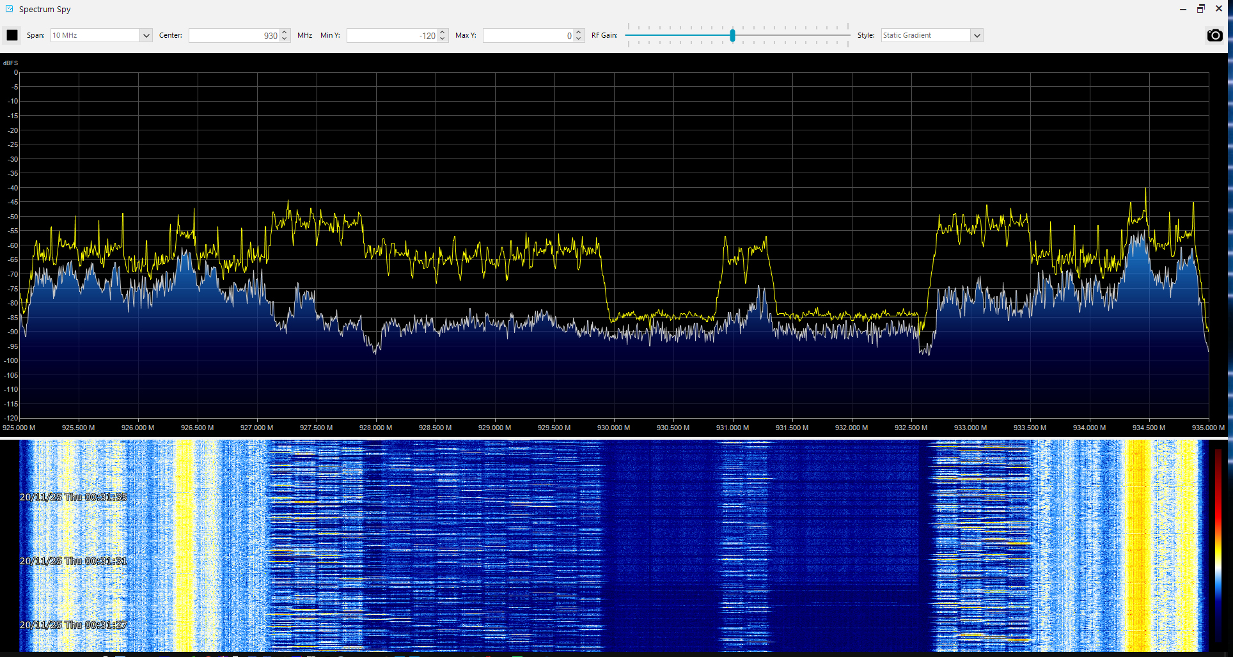This screenshot has width=1233, height=657.
Task: Click the 930.000 M frequency axis label
Action: pos(613,428)
